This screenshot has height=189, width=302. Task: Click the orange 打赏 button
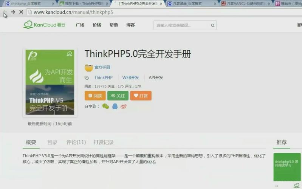coord(141,96)
